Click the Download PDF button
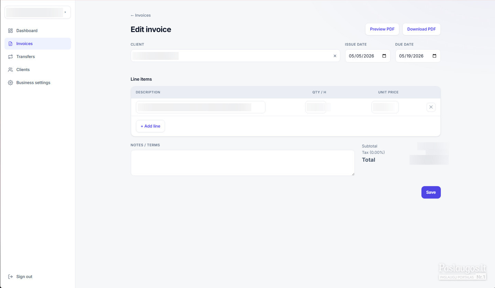The height and width of the screenshot is (288, 495). pyautogui.click(x=421, y=29)
